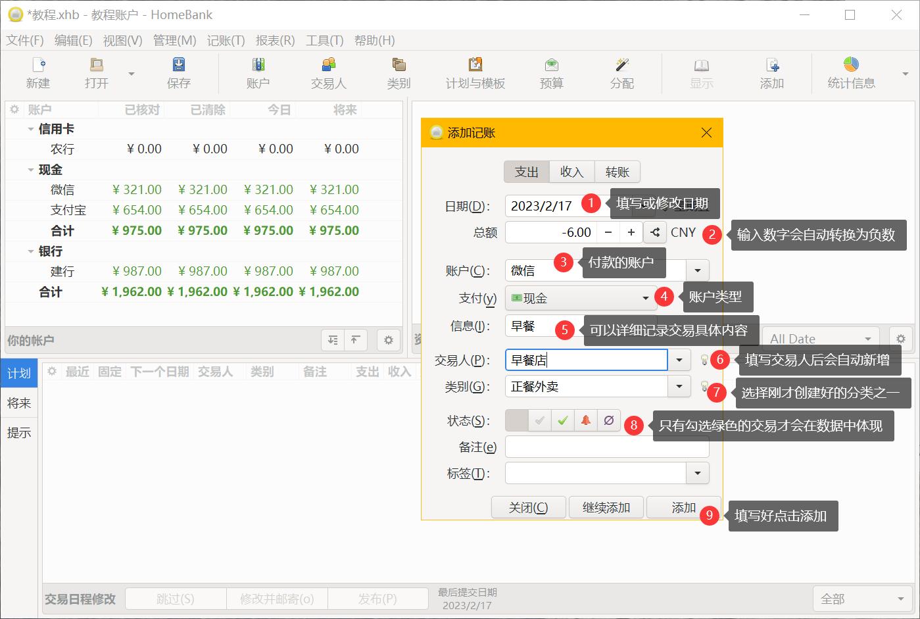Switch transaction type to 转账 (Transfer)
This screenshot has height=619, width=920.
point(617,172)
